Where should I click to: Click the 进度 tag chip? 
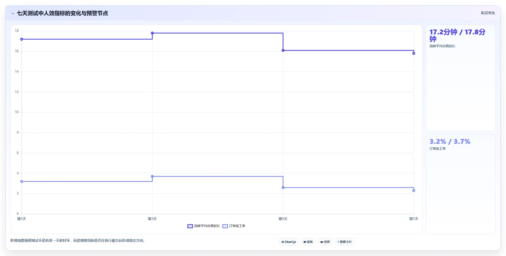[x=325, y=242]
